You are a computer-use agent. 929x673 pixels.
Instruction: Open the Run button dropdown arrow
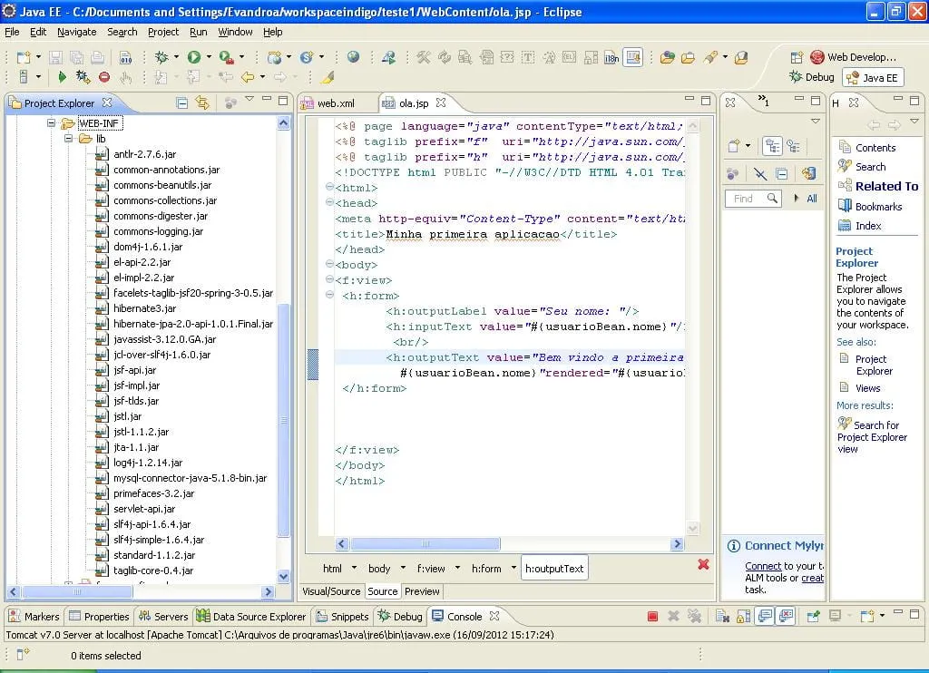pyautogui.click(x=208, y=57)
